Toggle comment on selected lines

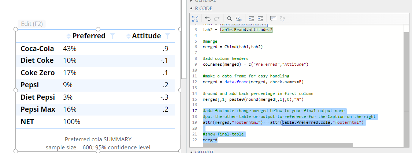point(273,18)
